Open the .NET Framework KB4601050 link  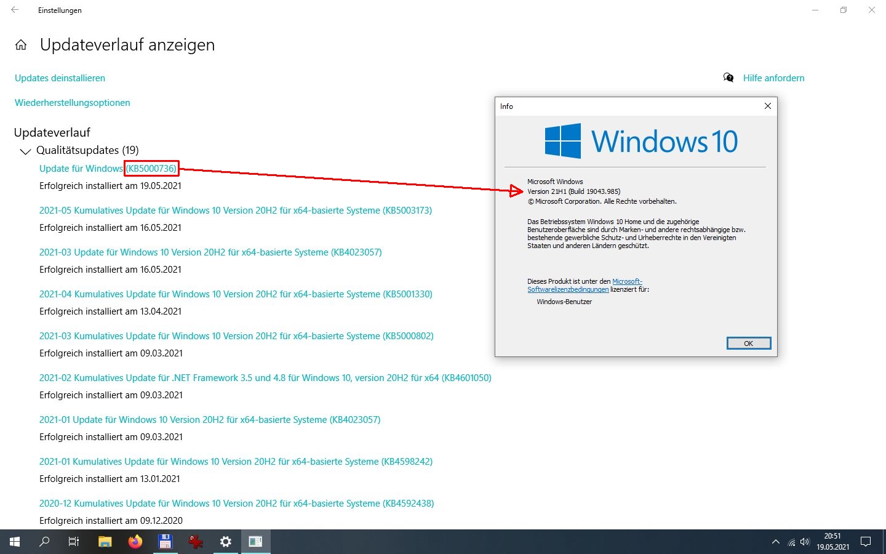coord(265,378)
